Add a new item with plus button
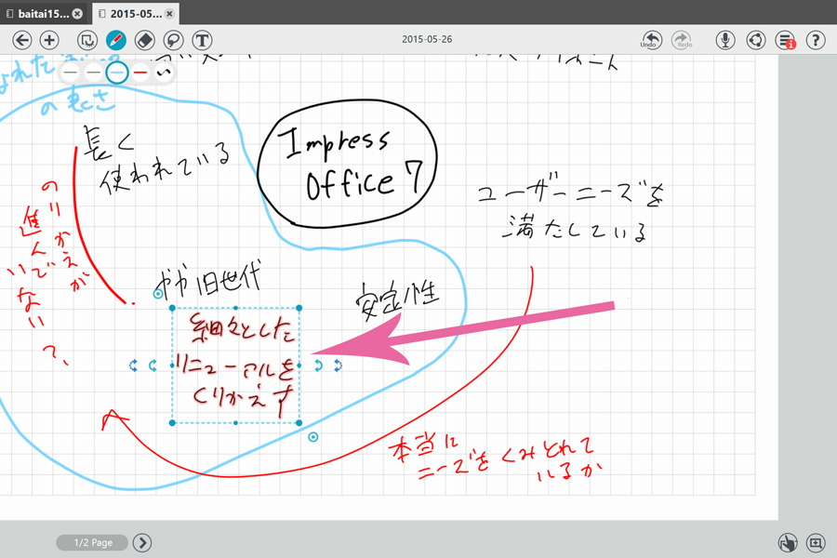The image size is (837, 558). point(49,40)
